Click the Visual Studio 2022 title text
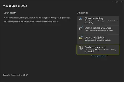Viewport: 124px width, 110px height. 15,6
